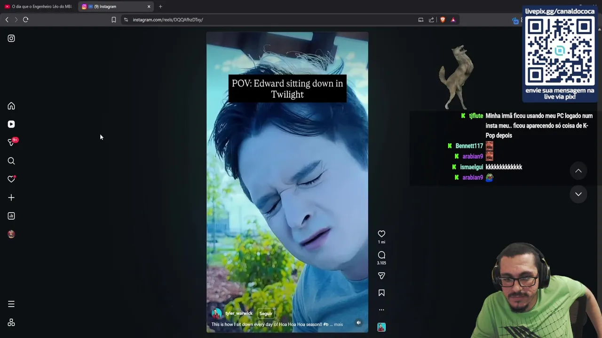Open reel options three-dot menu
The width and height of the screenshot is (602, 338).
pyautogui.click(x=381, y=310)
